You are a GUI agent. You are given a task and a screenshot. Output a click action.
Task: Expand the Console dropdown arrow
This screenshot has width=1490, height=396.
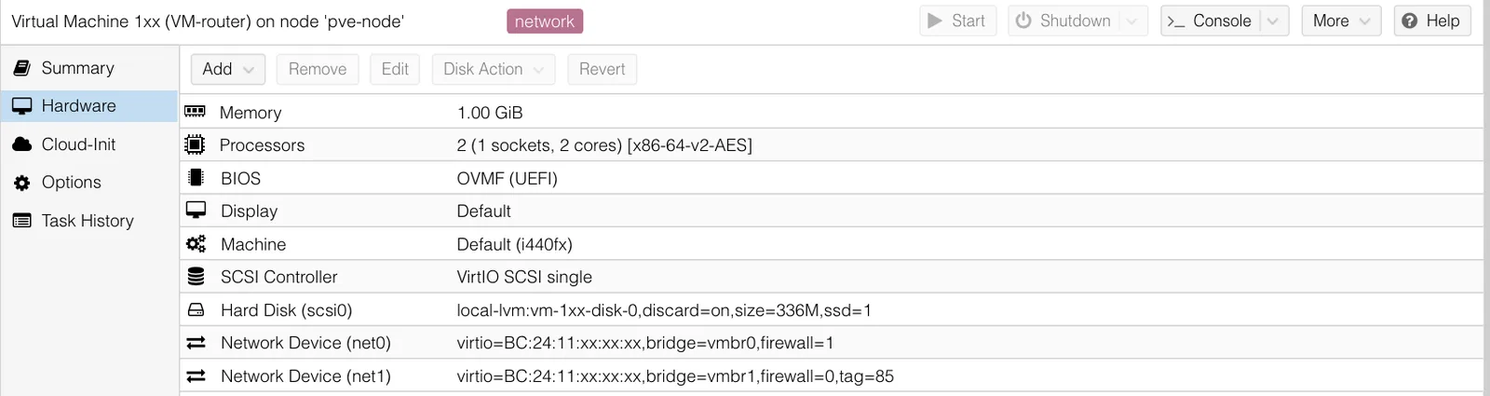point(1274,20)
